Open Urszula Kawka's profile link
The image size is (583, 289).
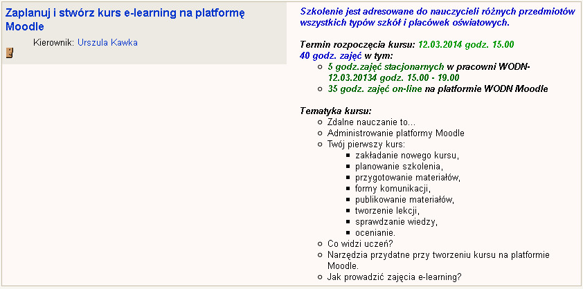[x=107, y=43]
